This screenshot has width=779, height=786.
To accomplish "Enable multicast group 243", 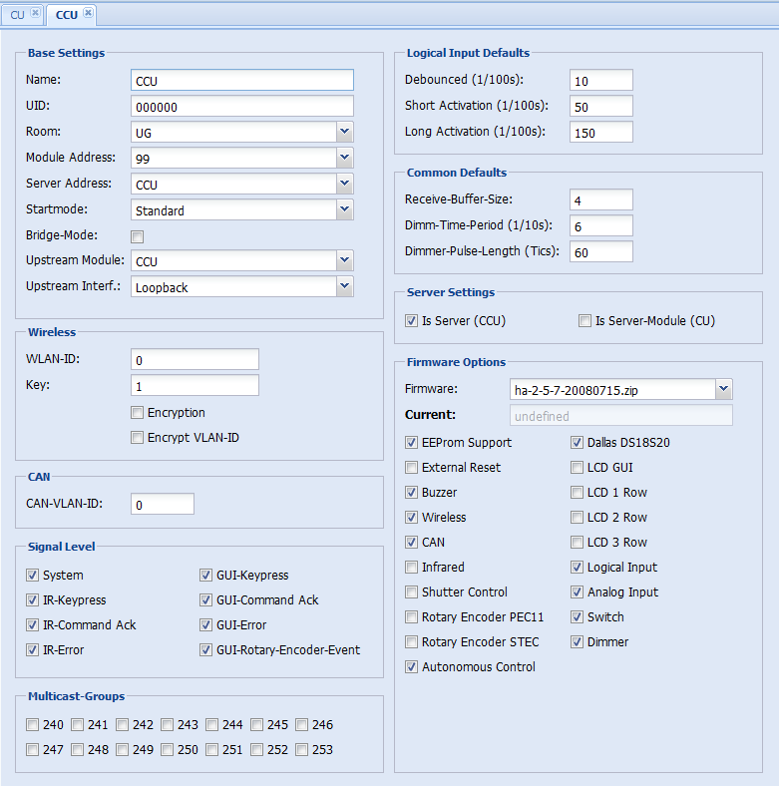I will pos(168,725).
